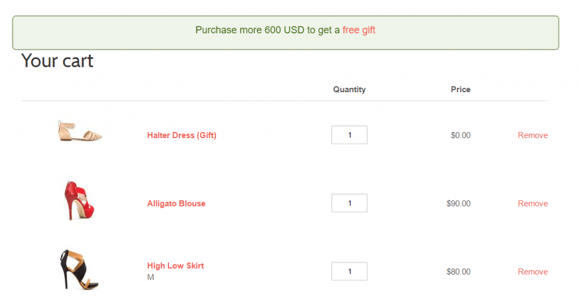
Task: Click the black strappy heel thumbnail
Action: tap(79, 269)
